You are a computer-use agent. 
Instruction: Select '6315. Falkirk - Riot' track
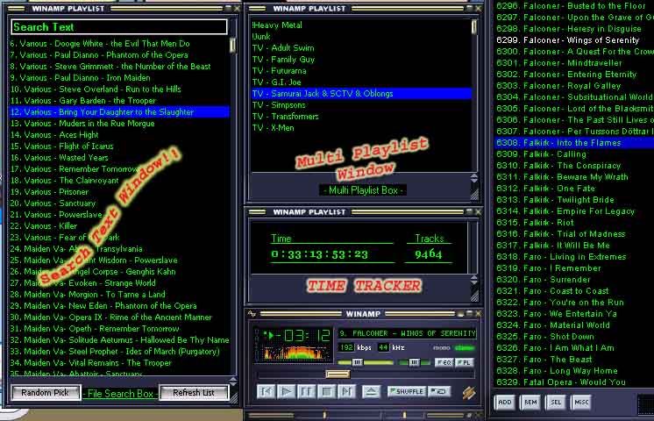pyautogui.click(x=574, y=223)
